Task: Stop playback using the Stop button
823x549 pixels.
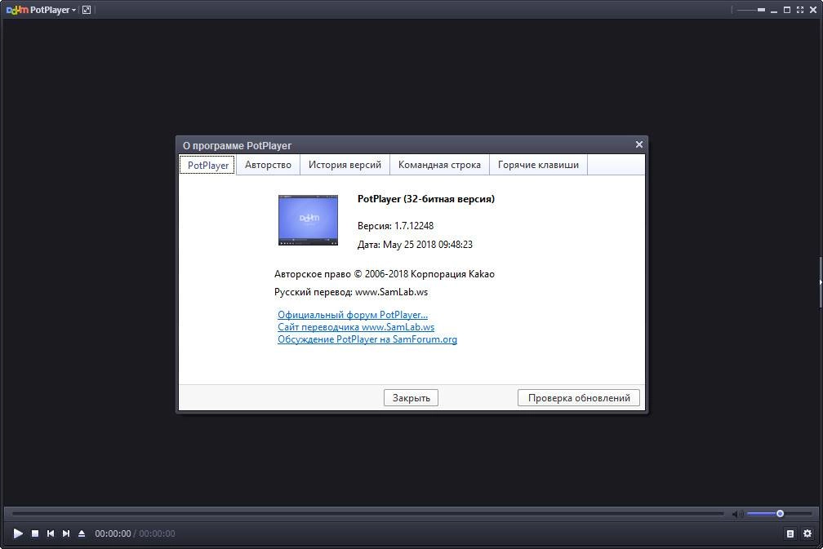Action: point(35,534)
